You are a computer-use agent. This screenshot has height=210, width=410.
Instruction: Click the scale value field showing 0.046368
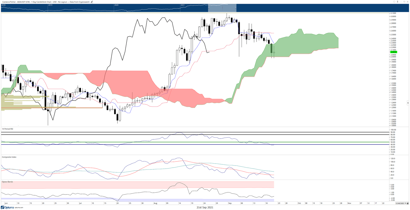pos(400,203)
